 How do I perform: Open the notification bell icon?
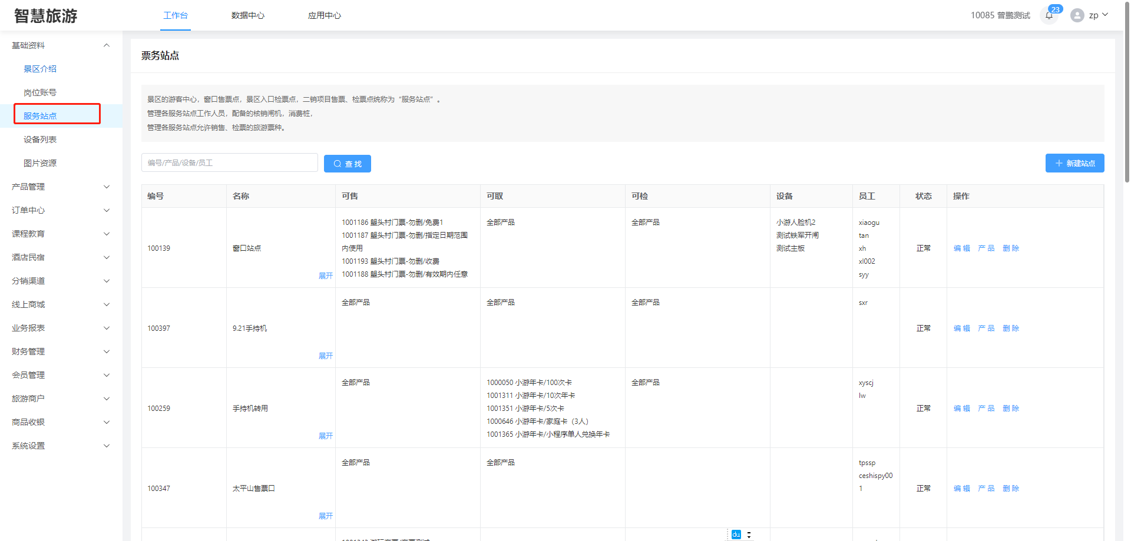1049,15
